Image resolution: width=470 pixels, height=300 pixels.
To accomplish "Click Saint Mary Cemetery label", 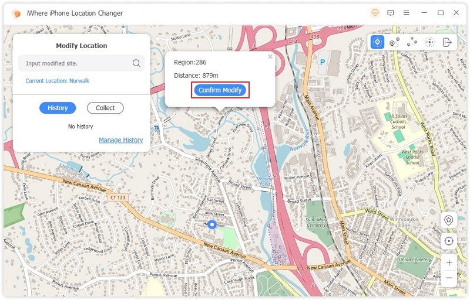I will 316,222.
